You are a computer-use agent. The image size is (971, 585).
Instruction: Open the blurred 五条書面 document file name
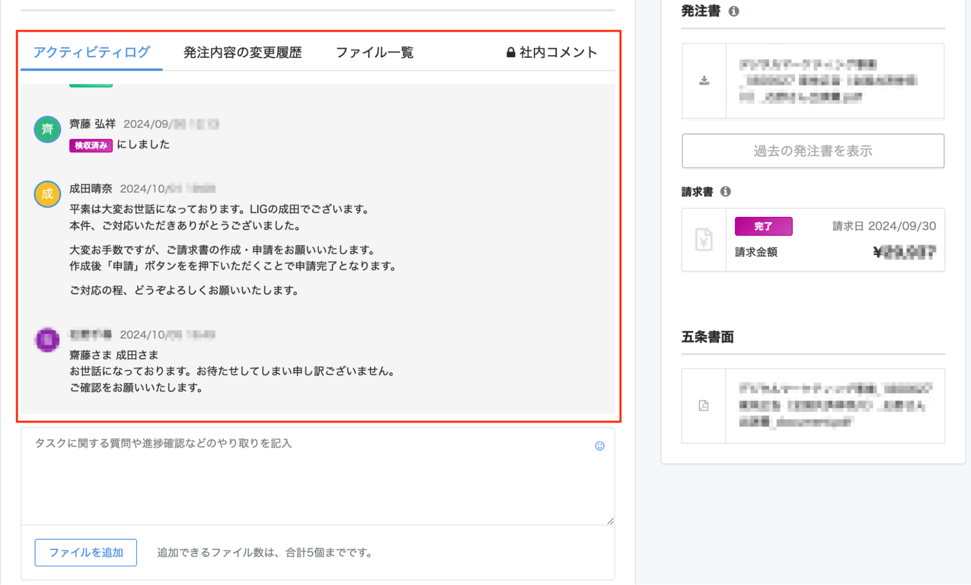(835, 406)
